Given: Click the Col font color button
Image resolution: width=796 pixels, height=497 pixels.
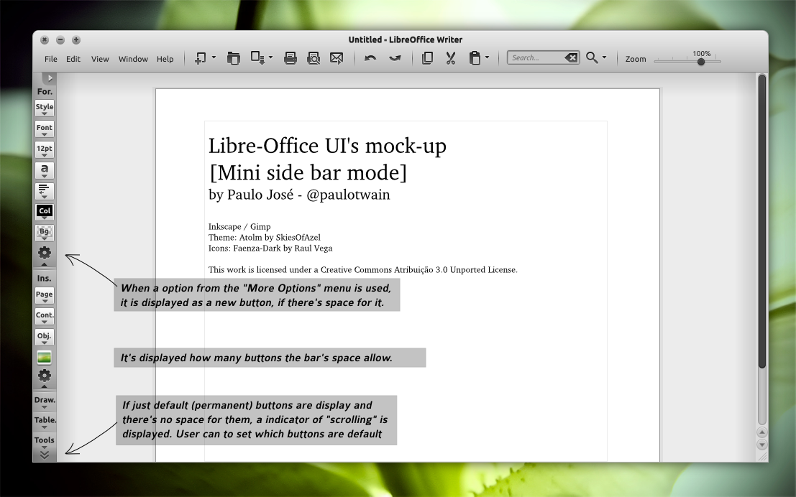Looking at the screenshot, I should pyautogui.click(x=44, y=211).
